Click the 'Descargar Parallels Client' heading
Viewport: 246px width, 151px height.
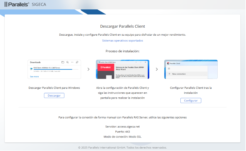tap(123, 26)
